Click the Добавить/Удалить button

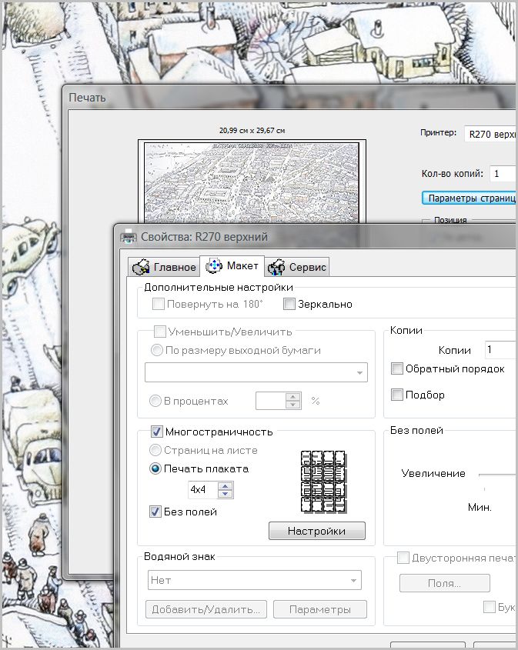206,609
